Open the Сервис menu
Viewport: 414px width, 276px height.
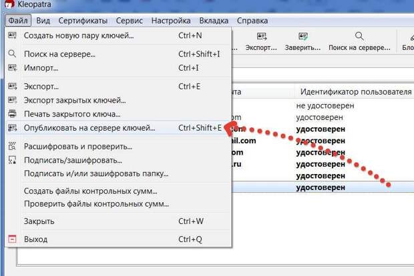point(130,21)
